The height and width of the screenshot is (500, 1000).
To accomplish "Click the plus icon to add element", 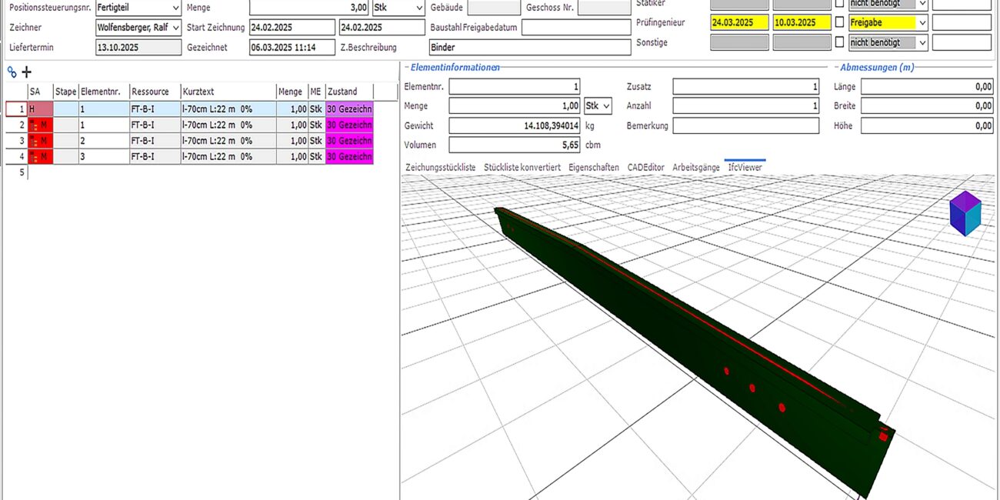I will 26,72.
